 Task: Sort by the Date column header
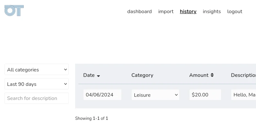coord(89,75)
